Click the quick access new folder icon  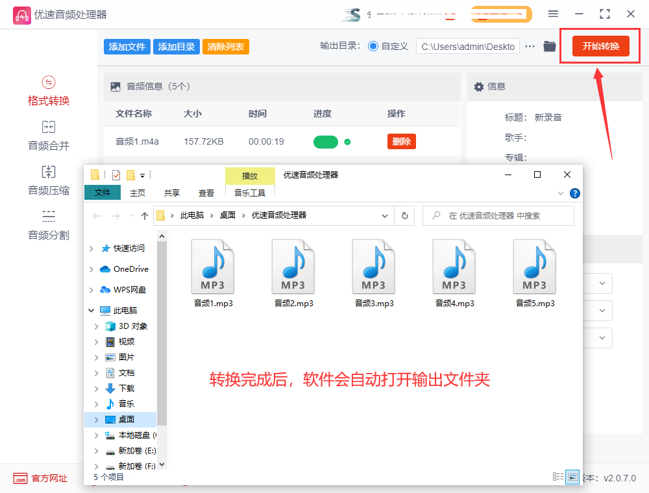coord(131,175)
